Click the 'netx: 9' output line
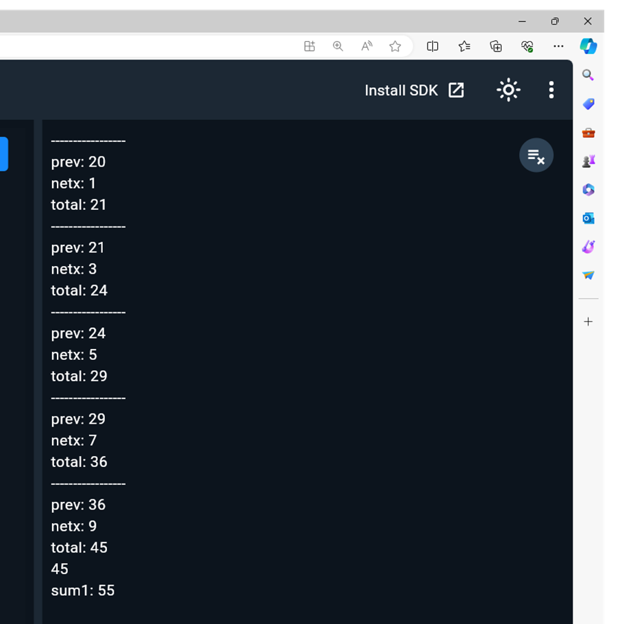This screenshot has width=644, height=624. [x=73, y=526]
